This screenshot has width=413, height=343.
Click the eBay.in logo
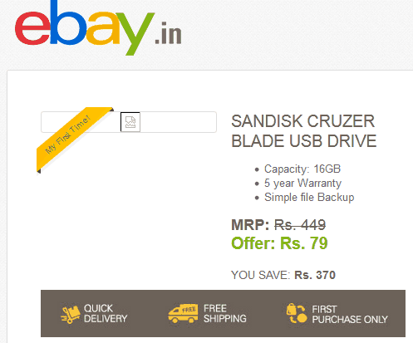click(x=98, y=28)
